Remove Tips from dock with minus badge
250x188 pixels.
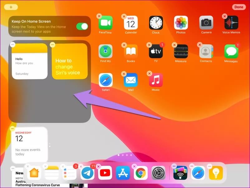209,166
